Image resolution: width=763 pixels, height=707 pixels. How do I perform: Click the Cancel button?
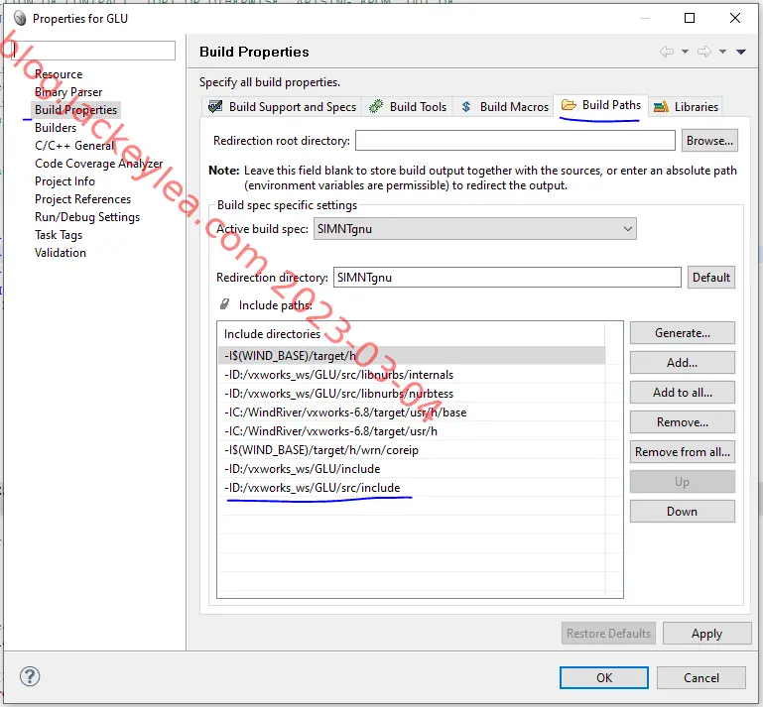tap(701, 678)
